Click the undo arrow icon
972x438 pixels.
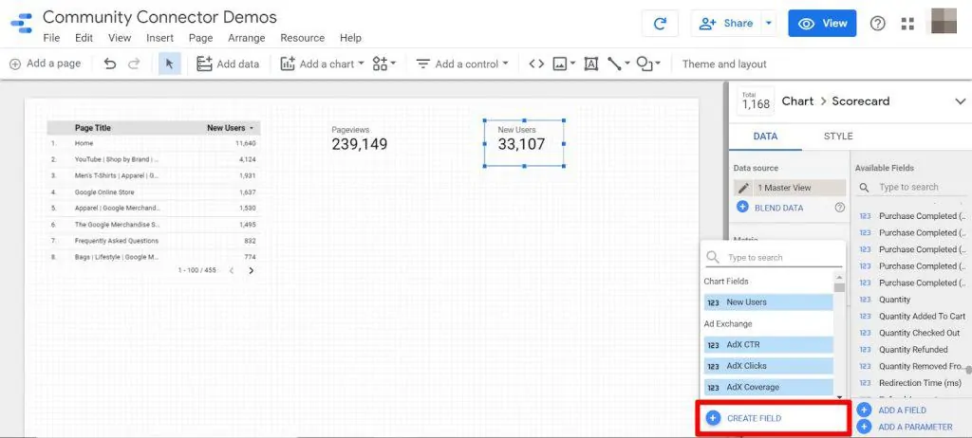point(110,64)
